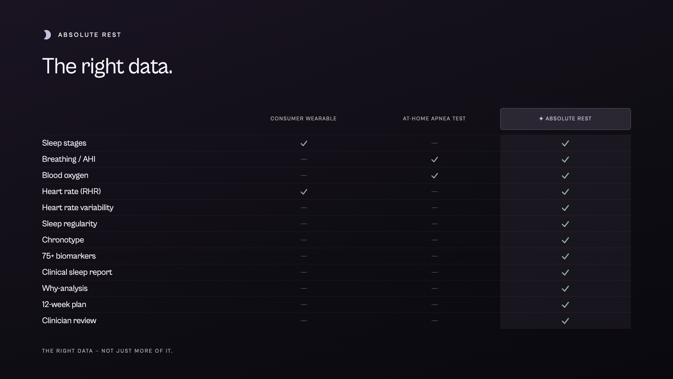Click the Heart rate (RHR) row label
This screenshot has height=379, width=673.
pyautogui.click(x=72, y=192)
